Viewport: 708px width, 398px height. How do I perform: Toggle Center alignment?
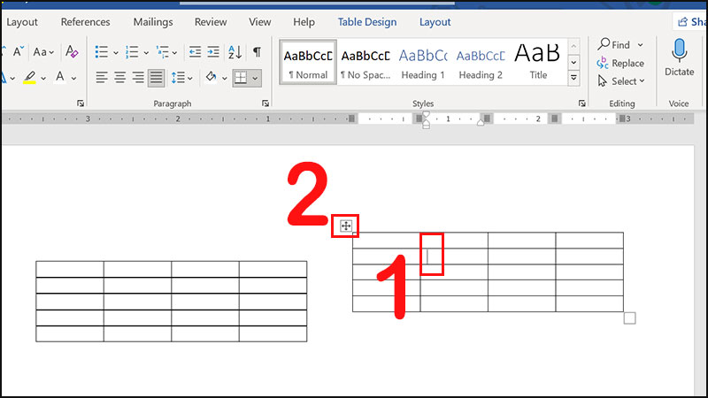(120, 78)
